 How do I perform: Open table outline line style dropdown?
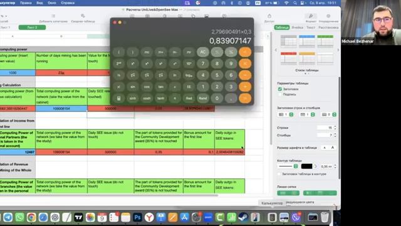coord(288,166)
